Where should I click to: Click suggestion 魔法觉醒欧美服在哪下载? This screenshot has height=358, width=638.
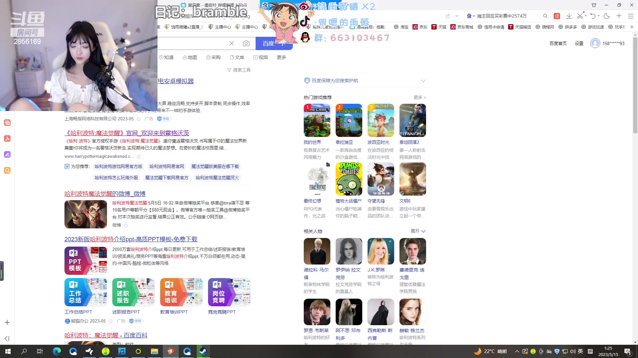215,166
